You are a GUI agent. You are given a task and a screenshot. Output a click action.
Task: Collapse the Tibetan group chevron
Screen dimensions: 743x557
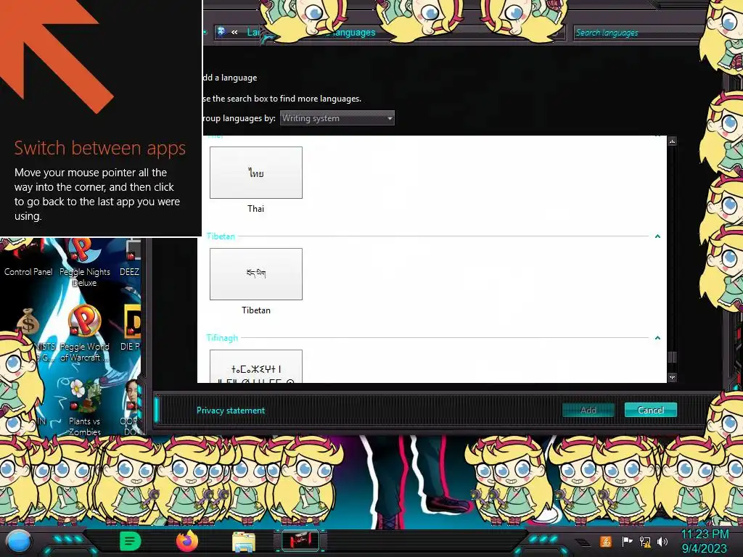tap(657, 236)
